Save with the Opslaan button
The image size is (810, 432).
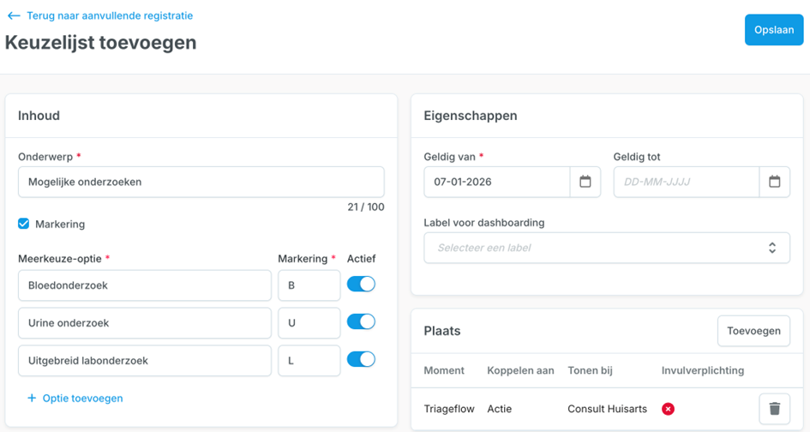tap(773, 30)
